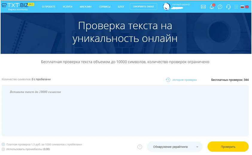Enable the paid check checkbox
The height and width of the screenshot is (155, 252).
(x=3, y=145)
